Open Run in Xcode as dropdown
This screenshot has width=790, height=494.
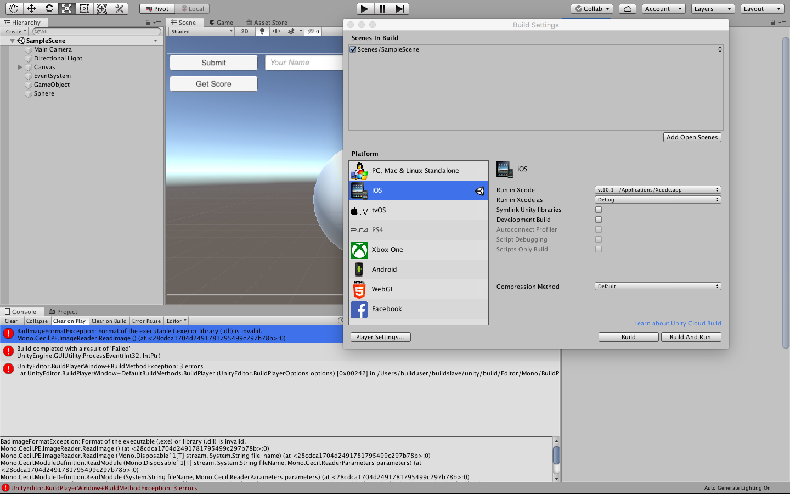(658, 200)
